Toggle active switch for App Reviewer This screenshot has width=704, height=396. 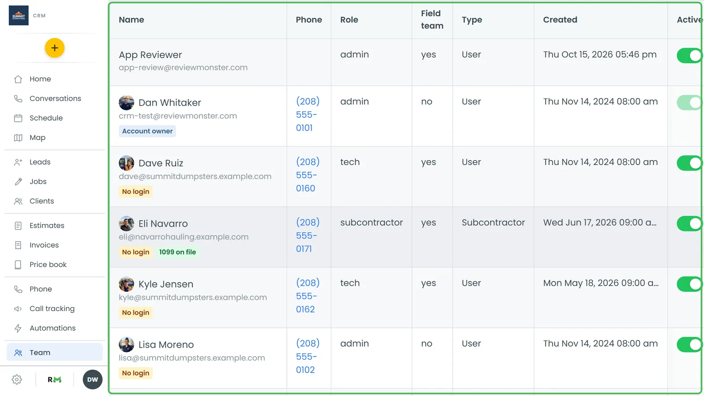tap(689, 56)
